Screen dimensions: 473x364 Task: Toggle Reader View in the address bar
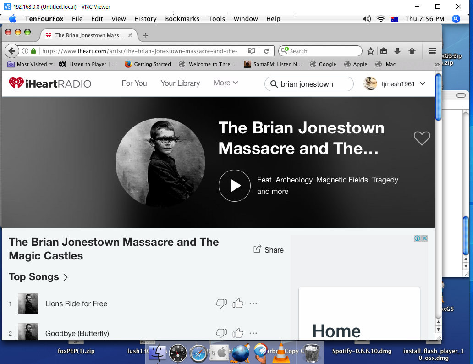pyautogui.click(x=252, y=51)
